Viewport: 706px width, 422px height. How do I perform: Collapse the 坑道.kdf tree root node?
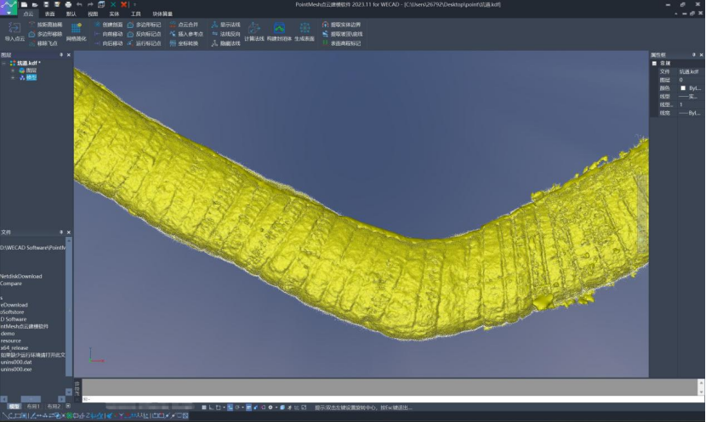point(4,64)
